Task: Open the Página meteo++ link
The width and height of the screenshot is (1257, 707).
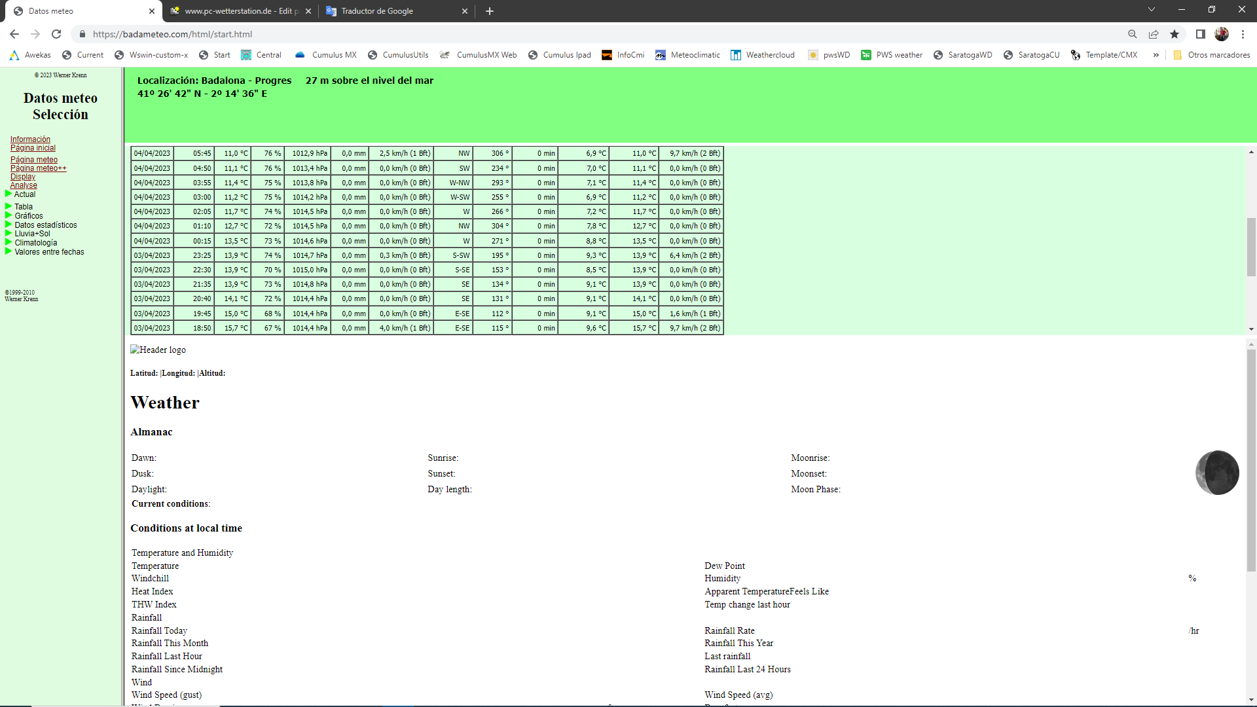Action: (x=38, y=168)
